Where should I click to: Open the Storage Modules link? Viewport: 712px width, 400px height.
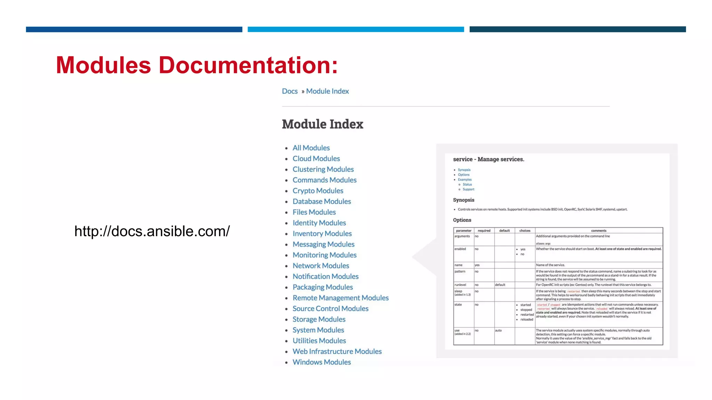319,319
